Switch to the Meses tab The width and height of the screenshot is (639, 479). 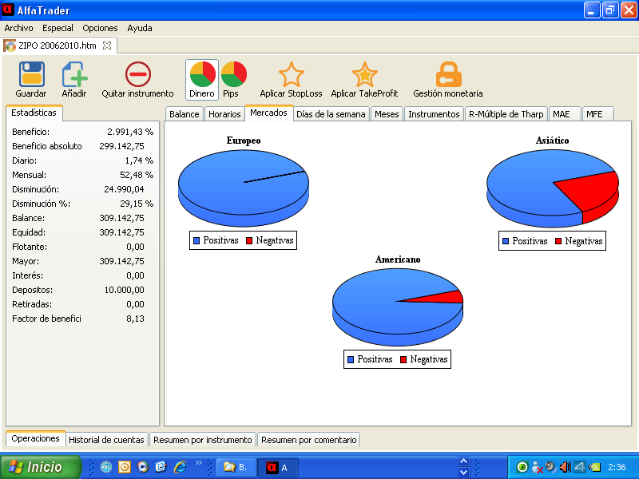pos(387,114)
